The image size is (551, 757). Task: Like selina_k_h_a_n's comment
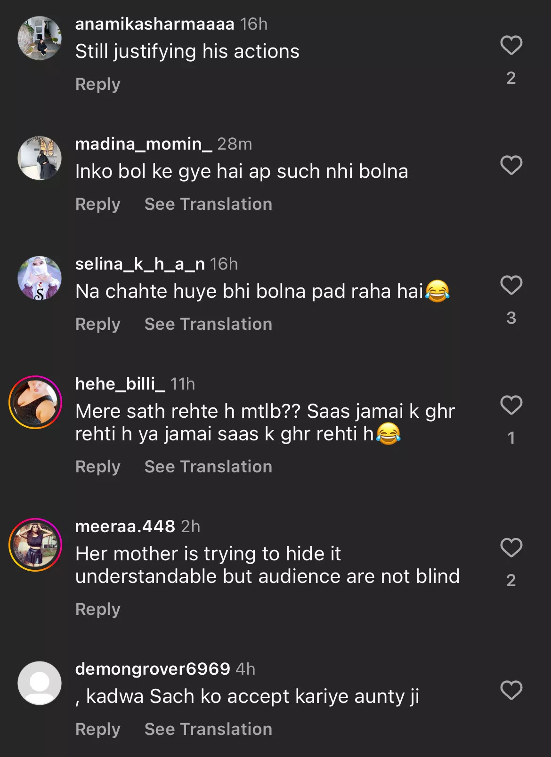point(511,286)
